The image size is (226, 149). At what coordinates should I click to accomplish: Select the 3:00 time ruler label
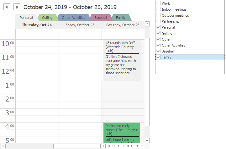click(x=9, y=113)
